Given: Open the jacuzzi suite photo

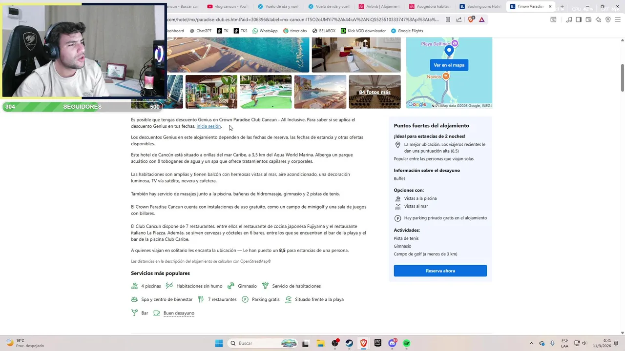Looking at the screenshot, I should point(356,55).
